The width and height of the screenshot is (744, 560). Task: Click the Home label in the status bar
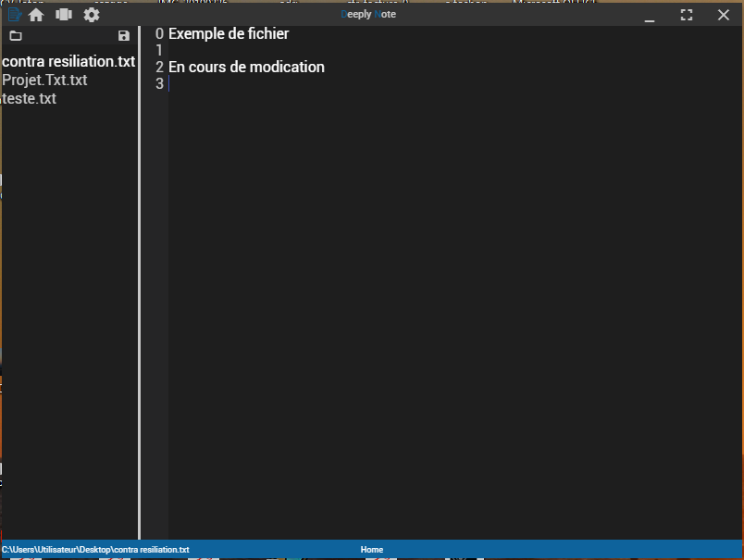tap(371, 550)
